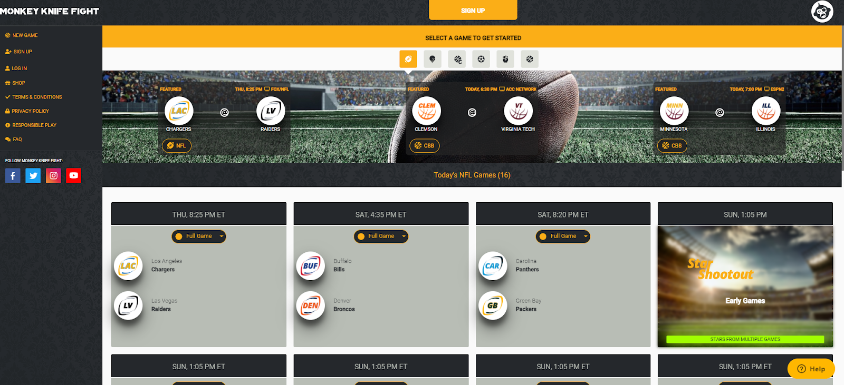Open Instagram social icon
Viewport: 844px width, 385px height.
(x=53, y=175)
